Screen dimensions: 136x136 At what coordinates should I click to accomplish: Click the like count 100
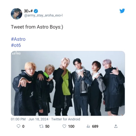pyautogui.click(x=71, y=126)
